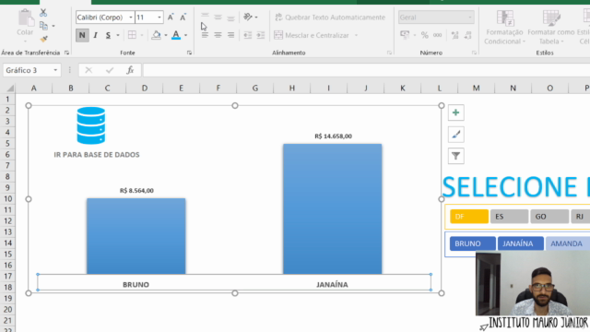Click the text orientation icon
This screenshot has height=332, width=590.
click(248, 17)
